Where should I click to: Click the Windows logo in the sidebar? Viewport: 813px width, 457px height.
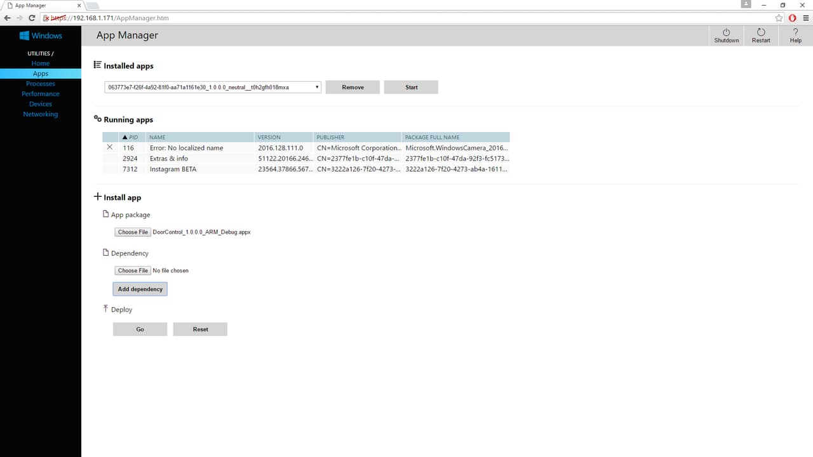tap(25, 36)
